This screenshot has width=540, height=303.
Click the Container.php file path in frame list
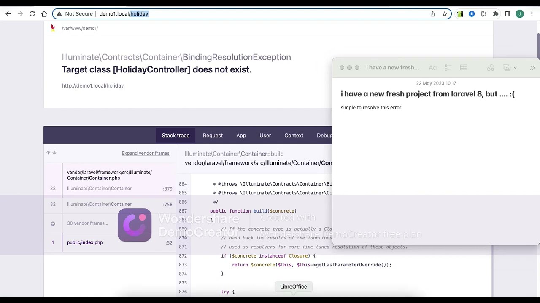point(109,175)
